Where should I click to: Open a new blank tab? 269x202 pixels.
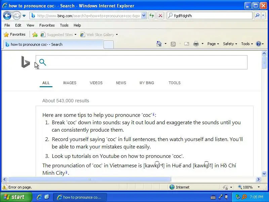[108, 45]
